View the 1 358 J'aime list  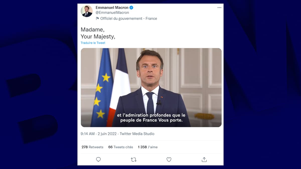coord(148,147)
